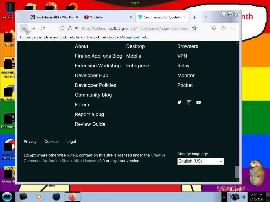Open the Relay link

[184, 66]
